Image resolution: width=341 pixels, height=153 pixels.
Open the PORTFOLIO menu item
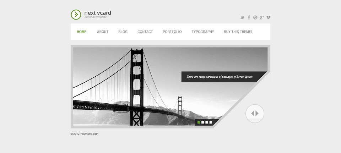click(x=172, y=32)
